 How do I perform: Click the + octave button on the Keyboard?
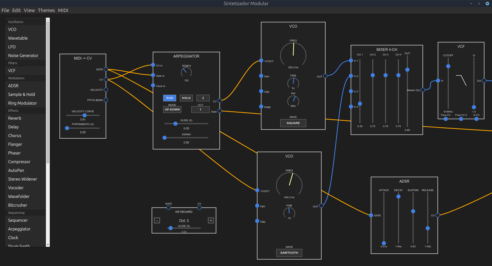[x=211, y=220]
